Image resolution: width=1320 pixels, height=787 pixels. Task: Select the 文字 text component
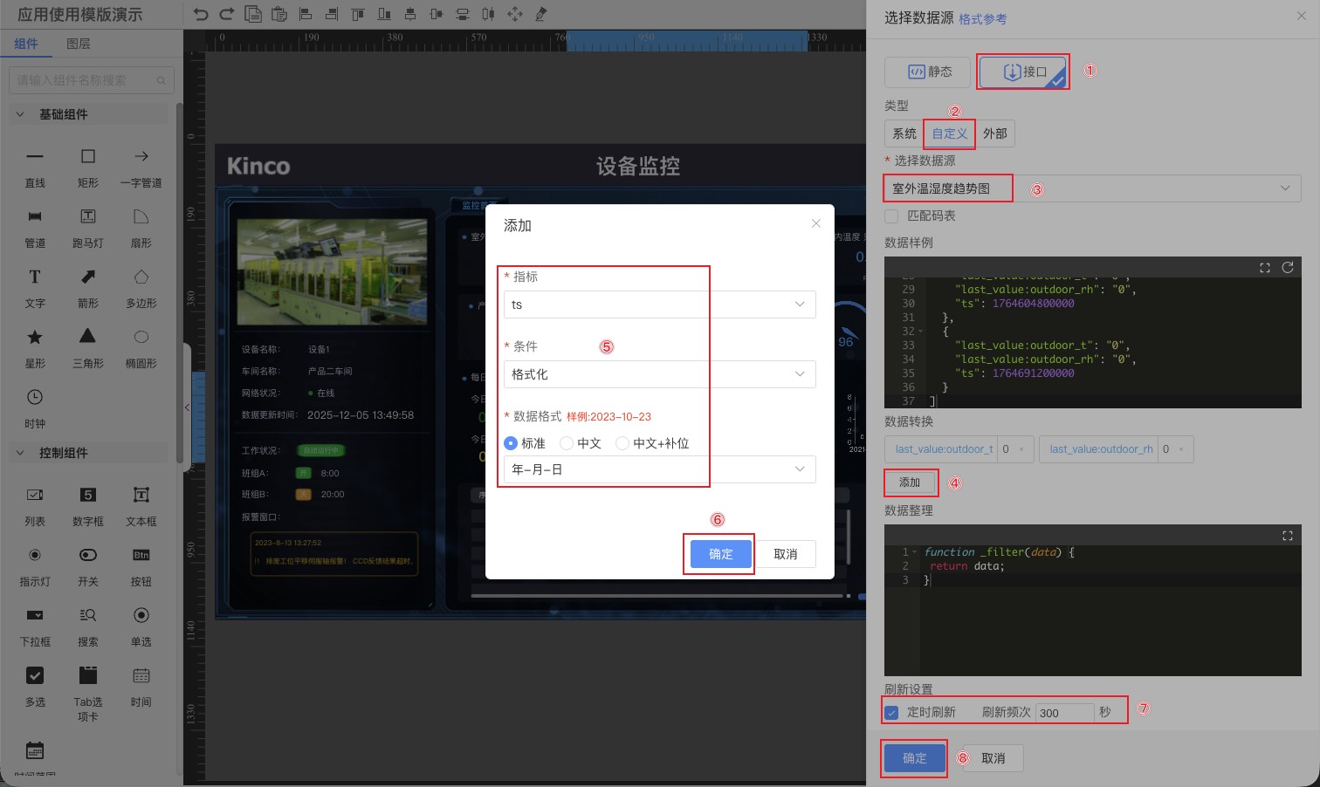click(x=35, y=288)
